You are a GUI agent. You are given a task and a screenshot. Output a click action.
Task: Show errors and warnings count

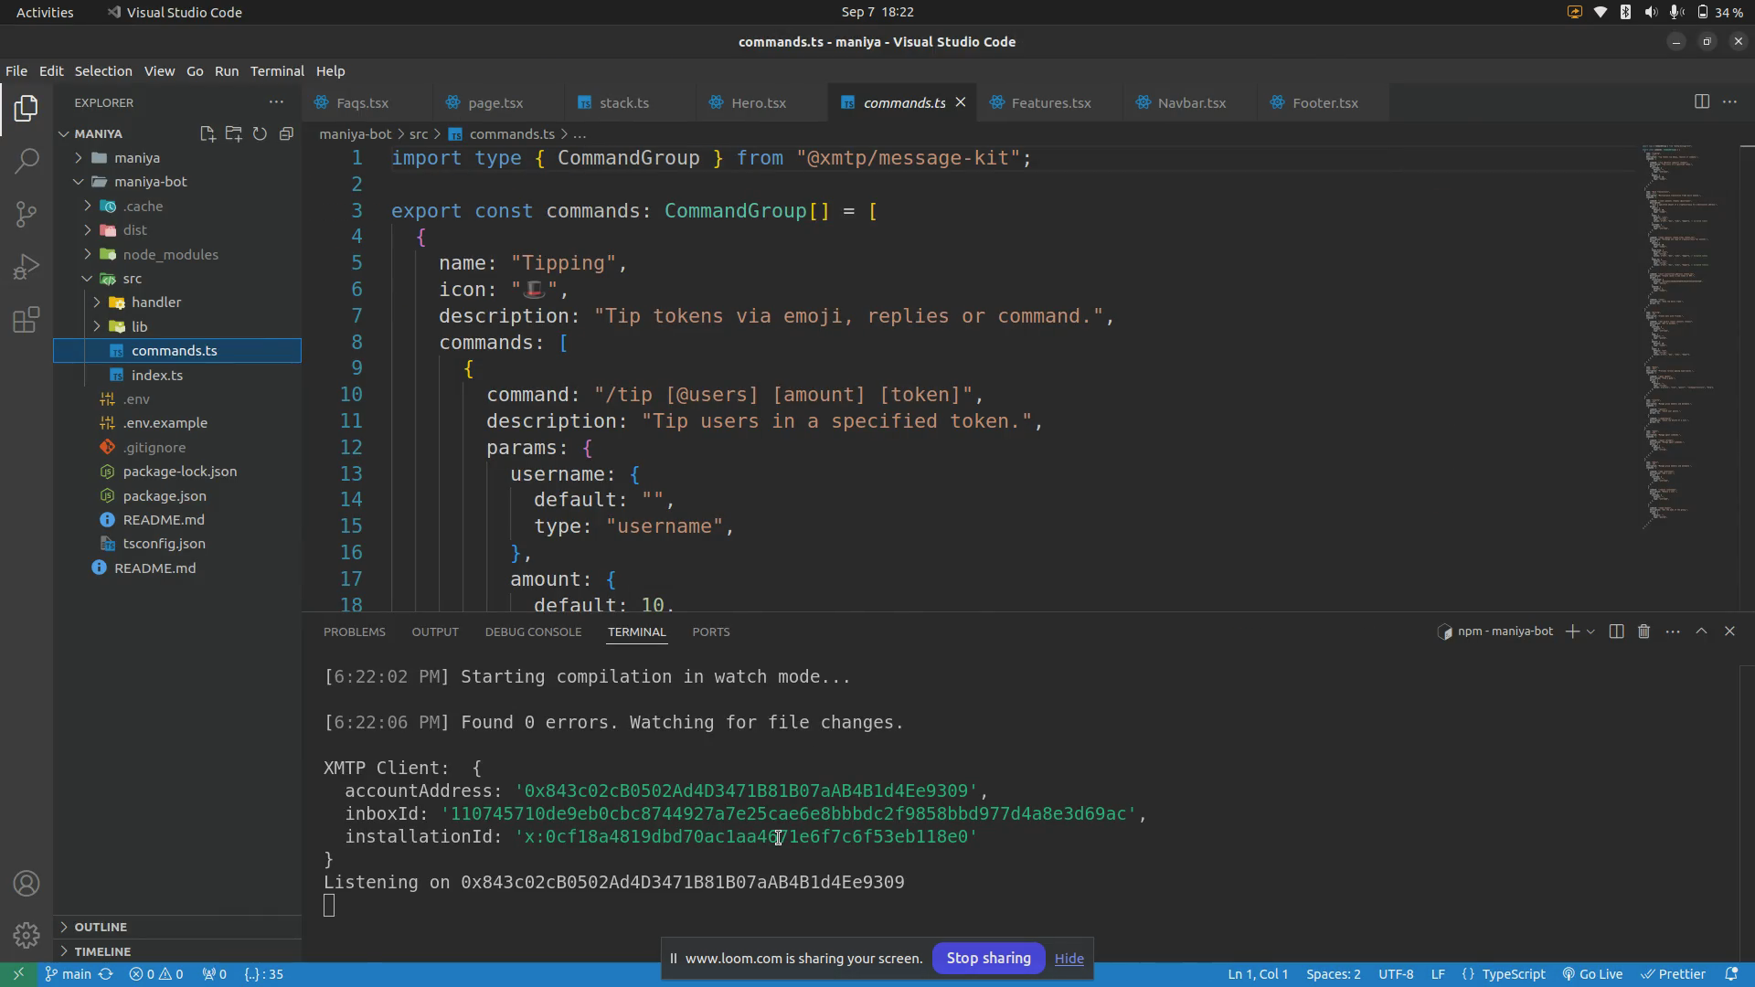point(156,974)
